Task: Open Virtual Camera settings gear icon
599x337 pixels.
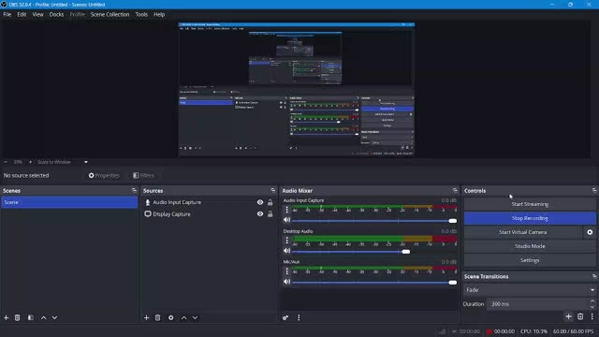Action: (x=590, y=232)
